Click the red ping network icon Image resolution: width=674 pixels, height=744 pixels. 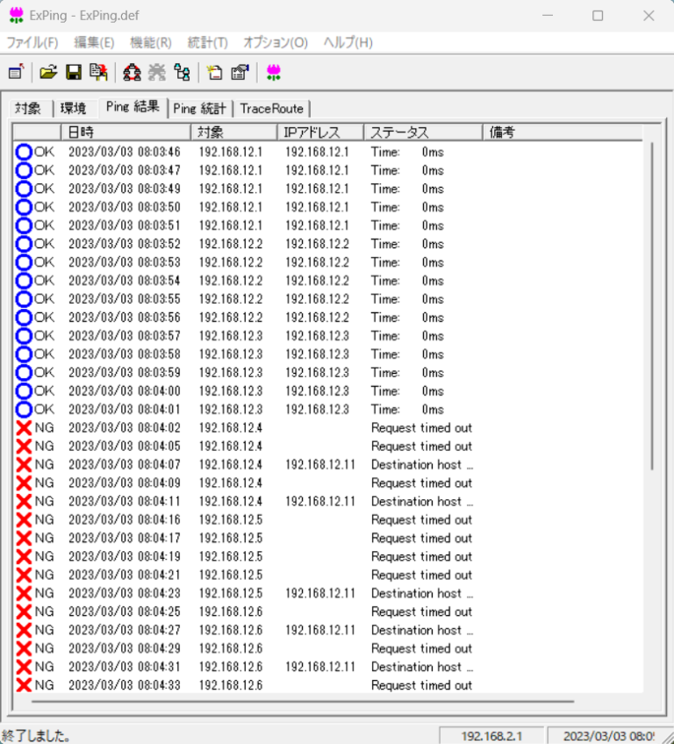coord(132,72)
